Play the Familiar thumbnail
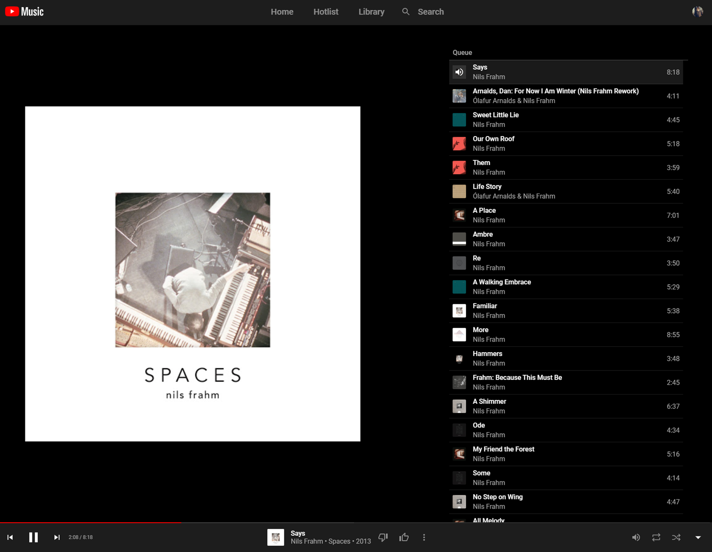This screenshot has width=712, height=552. pyautogui.click(x=459, y=311)
